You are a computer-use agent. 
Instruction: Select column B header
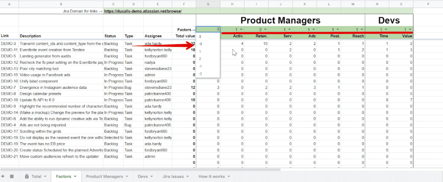[x=61, y=4]
